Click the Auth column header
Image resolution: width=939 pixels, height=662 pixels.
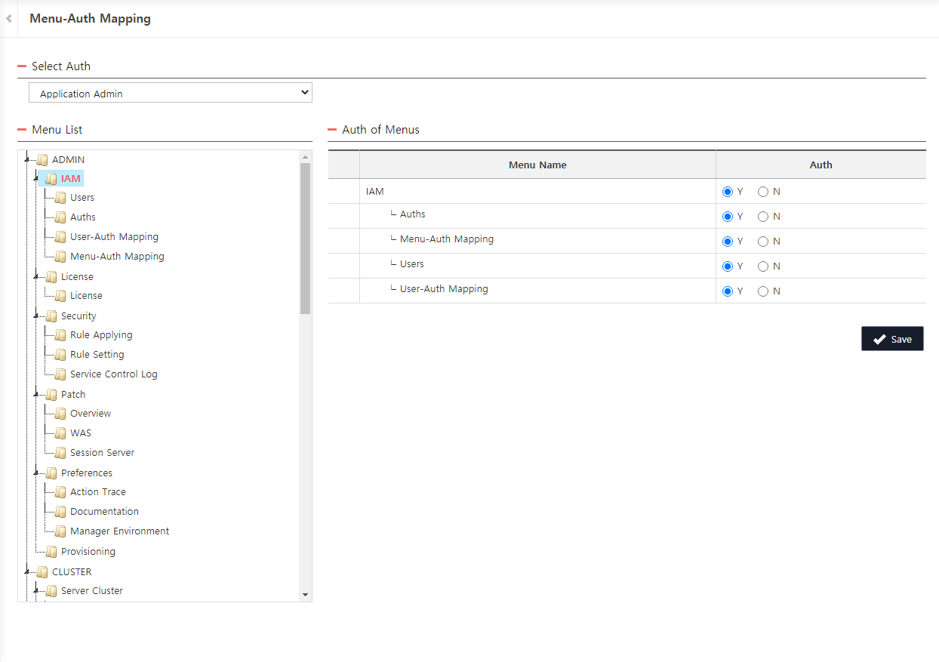pos(820,165)
